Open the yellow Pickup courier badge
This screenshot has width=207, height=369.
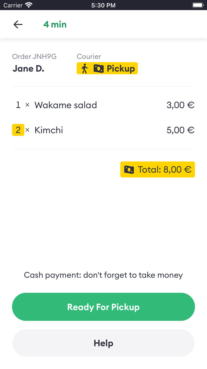coord(107,68)
